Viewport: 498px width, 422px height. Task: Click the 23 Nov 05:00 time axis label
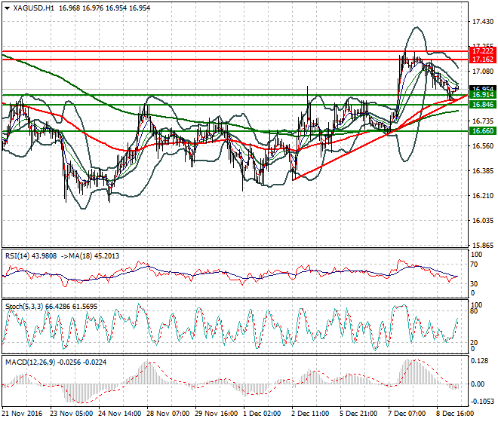click(72, 414)
